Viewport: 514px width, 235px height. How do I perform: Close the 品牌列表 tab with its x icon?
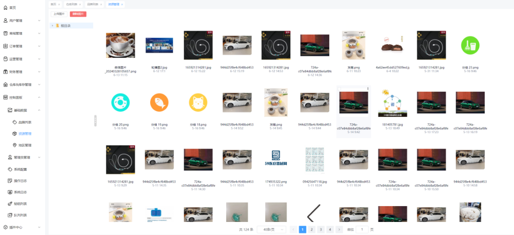click(101, 4)
